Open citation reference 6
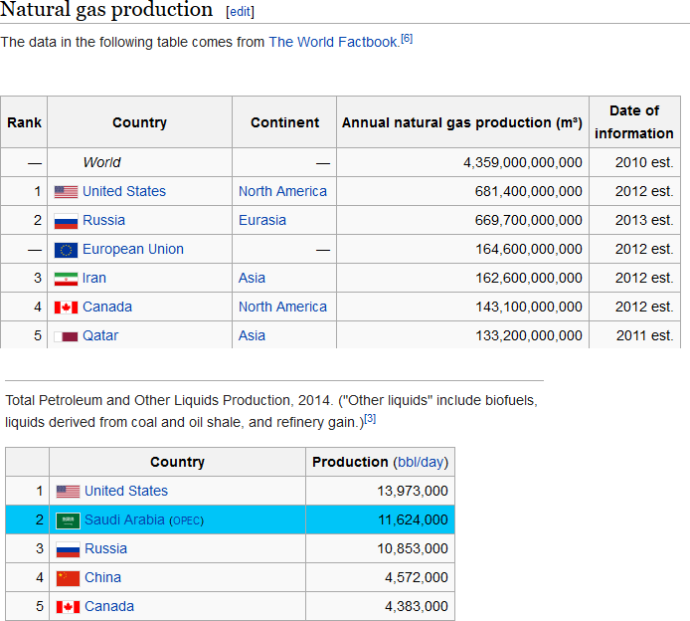 [407, 39]
